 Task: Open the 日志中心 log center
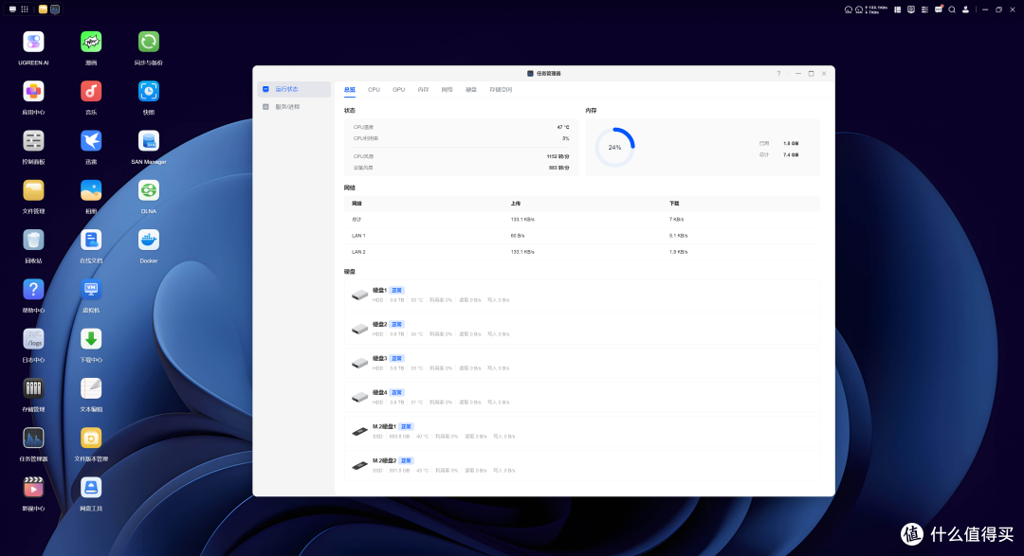pyautogui.click(x=33, y=339)
